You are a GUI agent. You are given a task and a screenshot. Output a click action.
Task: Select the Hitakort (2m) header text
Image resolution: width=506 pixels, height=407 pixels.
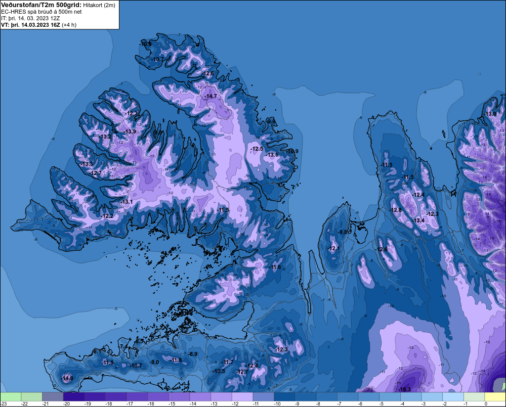[x=99, y=5]
